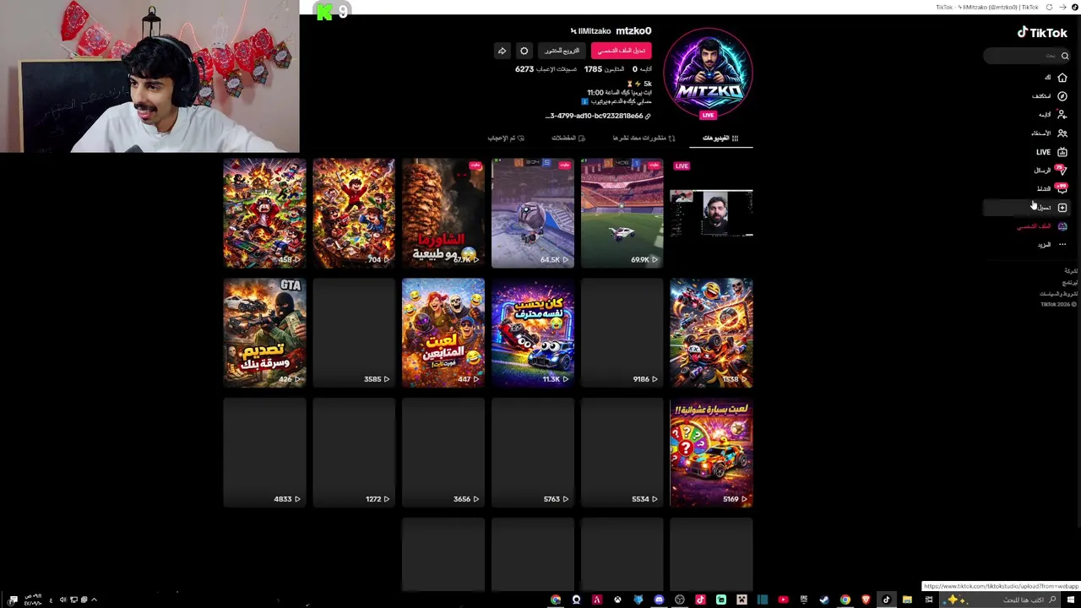Open the blank video with 1272 views

[354, 453]
